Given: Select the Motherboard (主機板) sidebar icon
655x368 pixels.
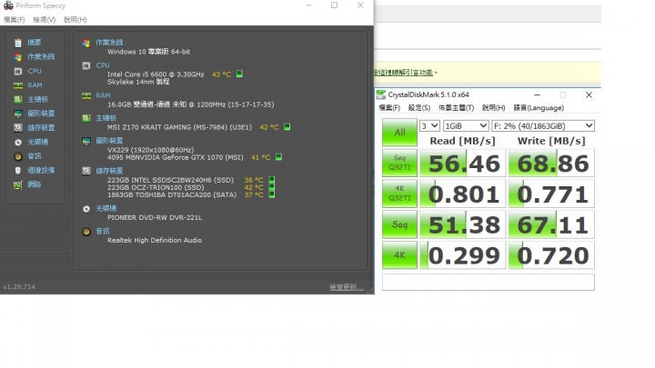Looking at the screenshot, I should pos(18,99).
